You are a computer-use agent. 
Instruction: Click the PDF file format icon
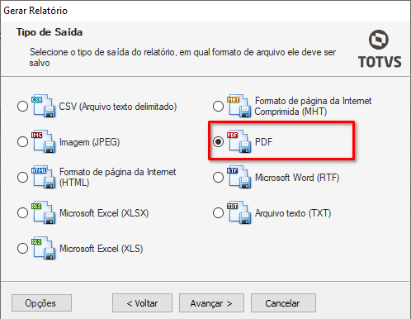click(239, 141)
